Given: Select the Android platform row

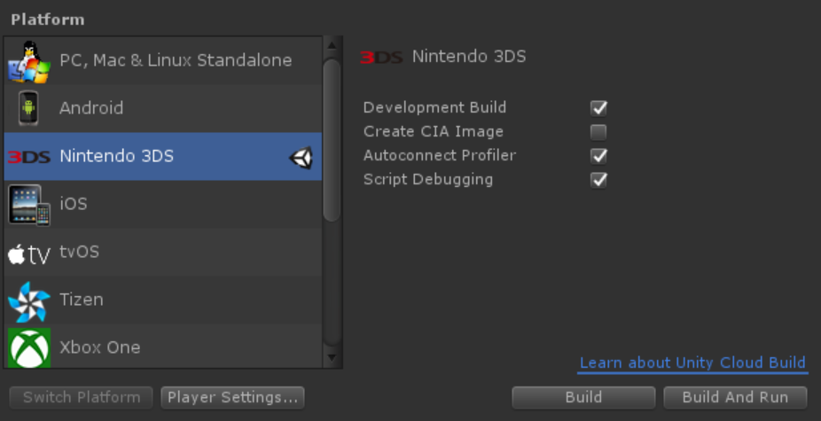Looking at the screenshot, I should pos(163,108).
